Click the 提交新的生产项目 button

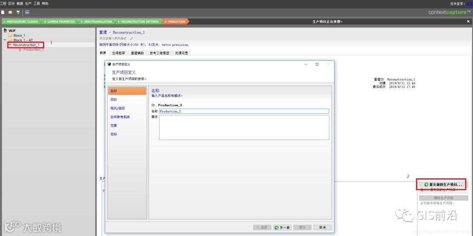point(443,184)
